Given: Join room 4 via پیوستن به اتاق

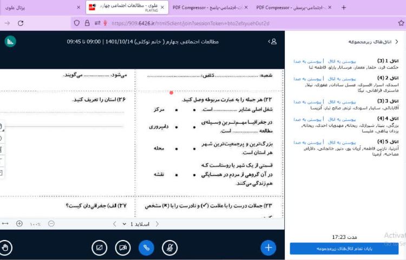Looking at the screenshot, I should click(342, 119).
